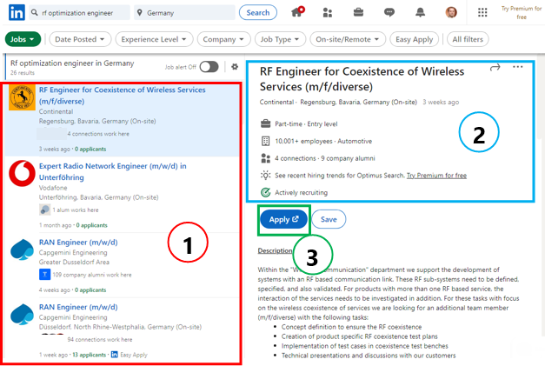The image size is (545, 366).
Task: Expand the Date Posted filter
Action: (x=80, y=39)
